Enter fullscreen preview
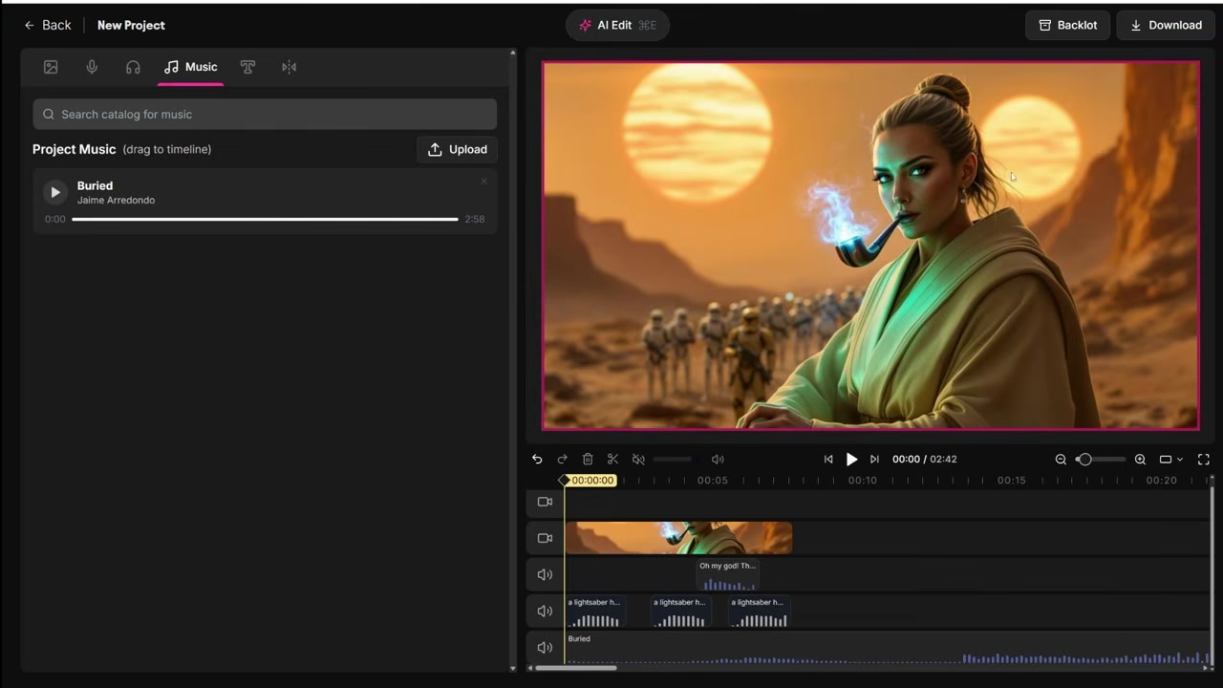 (1204, 459)
